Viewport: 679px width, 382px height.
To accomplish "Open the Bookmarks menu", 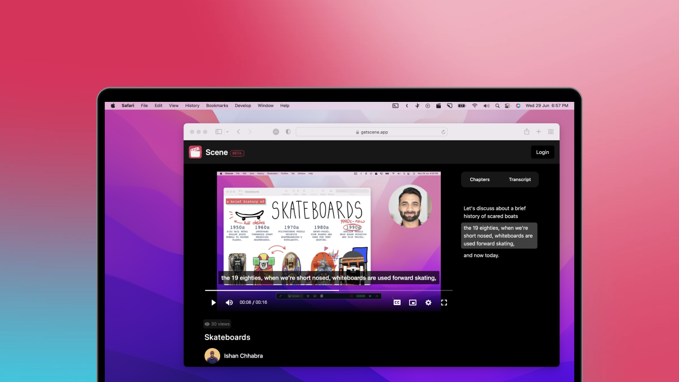I will (x=217, y=106).
